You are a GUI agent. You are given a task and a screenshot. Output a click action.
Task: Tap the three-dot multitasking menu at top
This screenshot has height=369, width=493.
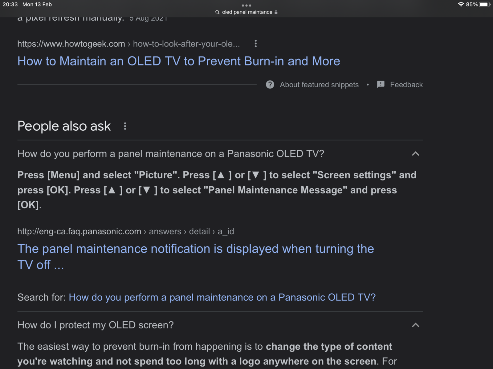(x=246, y=5)
